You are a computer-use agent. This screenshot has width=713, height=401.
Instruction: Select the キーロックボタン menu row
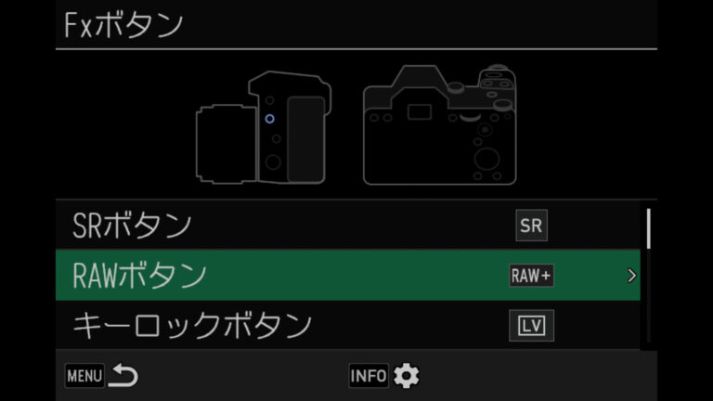tap(348, 326)
